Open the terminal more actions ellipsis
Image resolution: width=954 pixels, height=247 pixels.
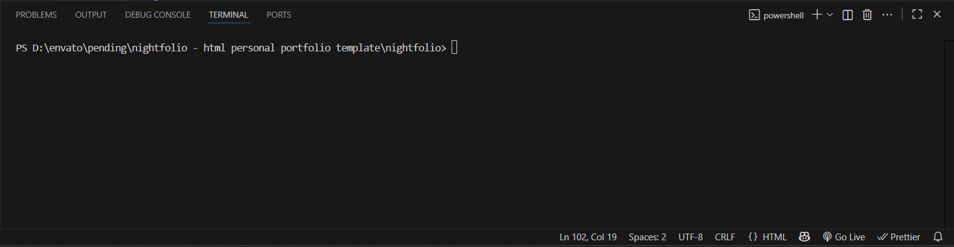click(x=887, y=15)
